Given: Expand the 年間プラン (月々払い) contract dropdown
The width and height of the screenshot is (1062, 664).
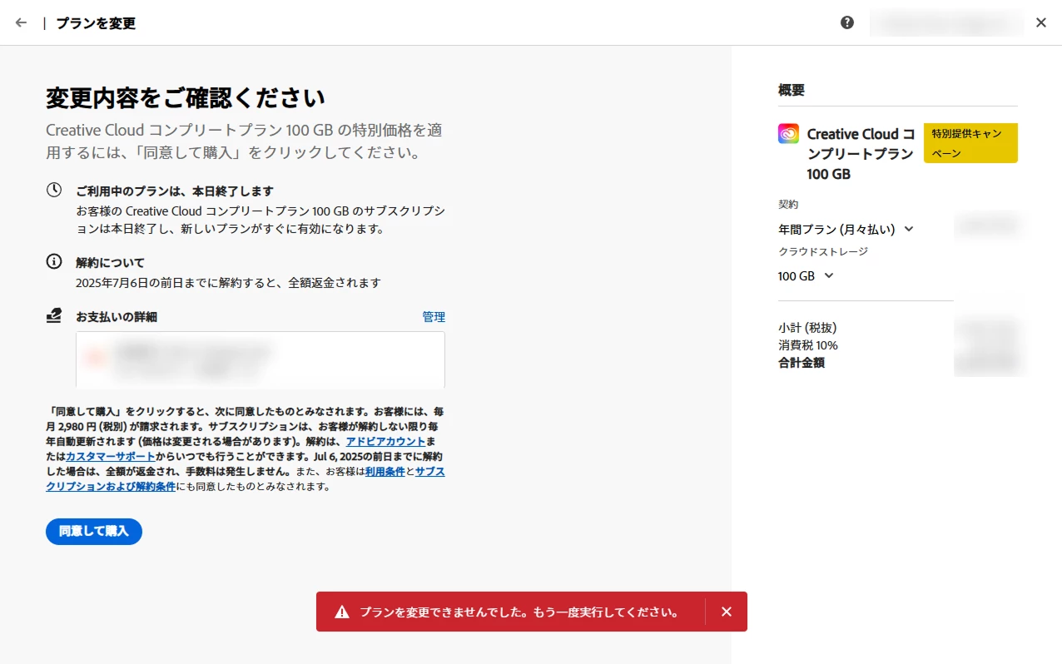Looking at the screenshot, I should pos(846,229).
